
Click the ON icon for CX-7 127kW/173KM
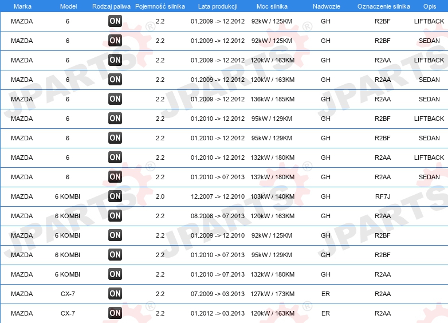pyautogui.click(x=115, y=294)
